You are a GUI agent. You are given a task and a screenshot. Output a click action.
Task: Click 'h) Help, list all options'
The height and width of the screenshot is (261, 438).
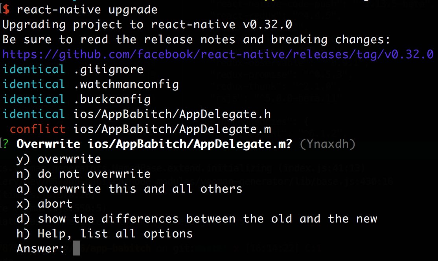pyautogui.click(x=105, y=233)
